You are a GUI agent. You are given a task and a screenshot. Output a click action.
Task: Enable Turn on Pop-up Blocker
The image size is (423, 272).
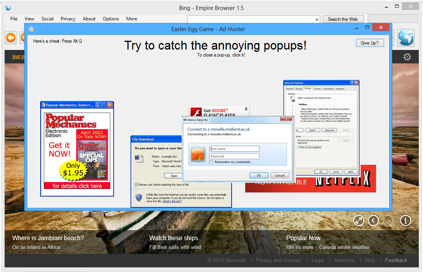[x=299, y=147]
